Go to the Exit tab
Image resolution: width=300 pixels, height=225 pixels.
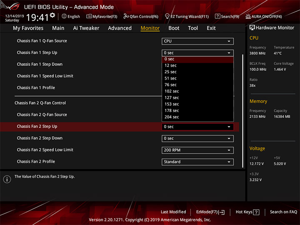(x=211, y=28)
